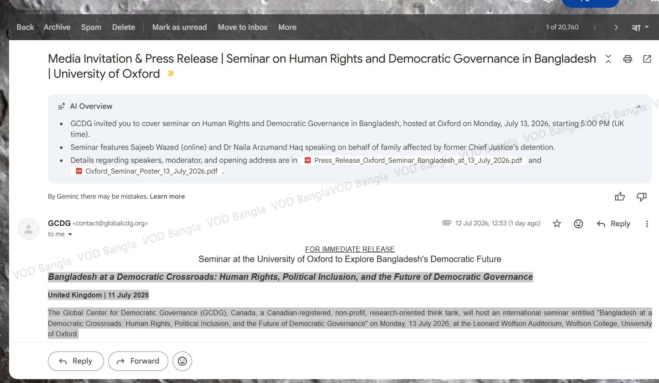Click the 'FOR IMMEDIATE RELEASE' underlined text
This screenshot has height=383, width=659.
click(x=350, y=249)
